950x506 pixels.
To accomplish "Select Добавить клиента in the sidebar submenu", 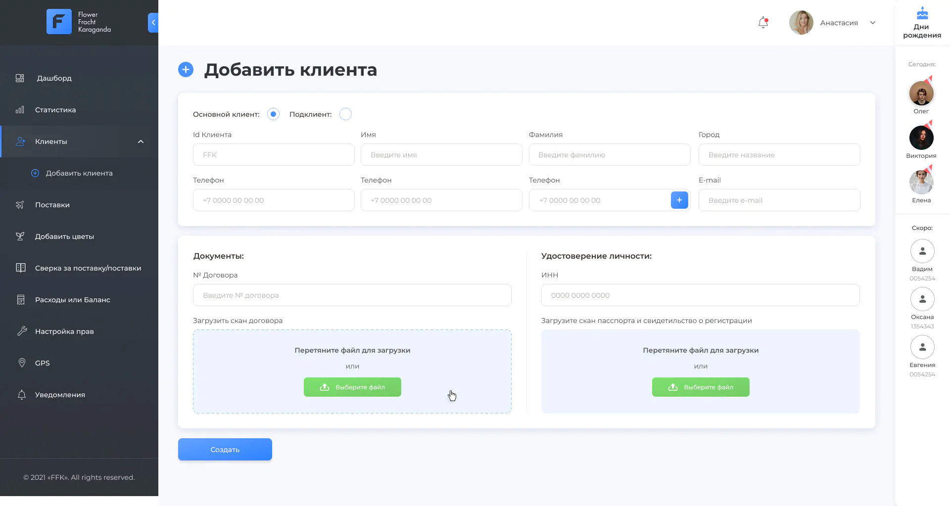I will (79, 173).
